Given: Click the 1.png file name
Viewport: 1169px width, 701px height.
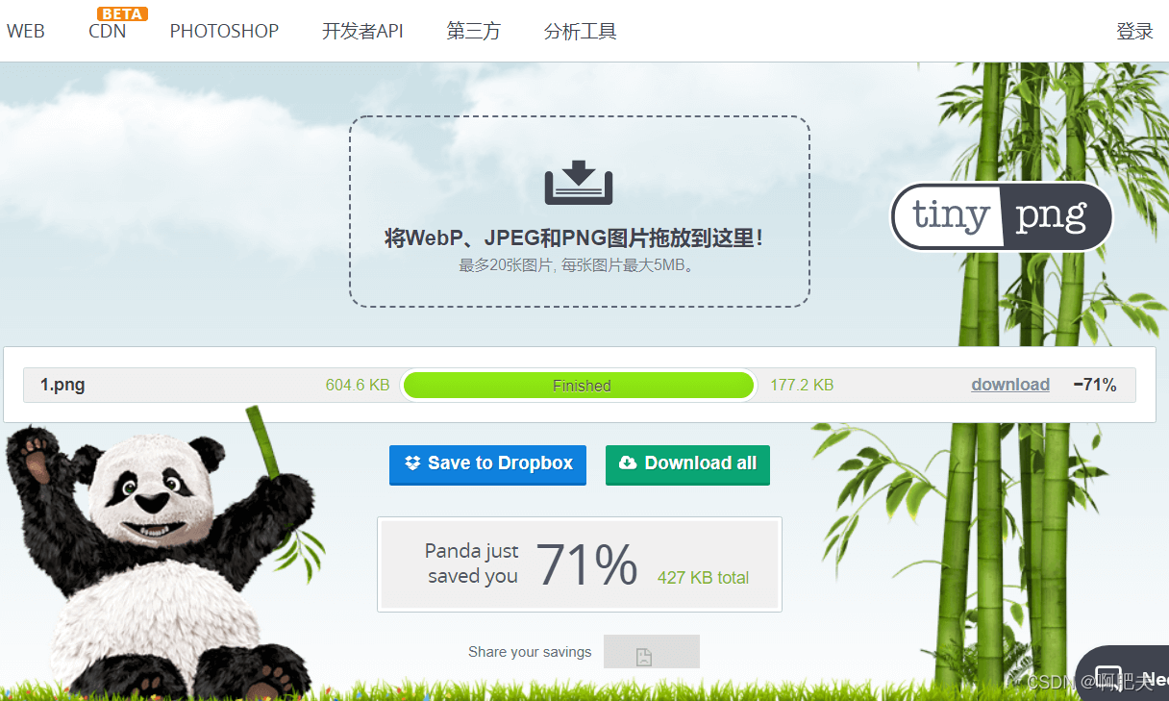Looking at the screenshot, I should click(x=62, y=385).
